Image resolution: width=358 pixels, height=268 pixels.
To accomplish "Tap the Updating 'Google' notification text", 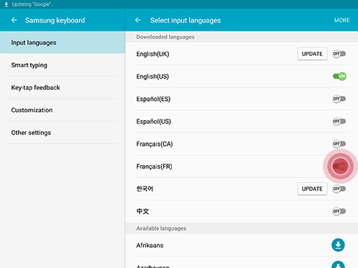I will [33, 4].
